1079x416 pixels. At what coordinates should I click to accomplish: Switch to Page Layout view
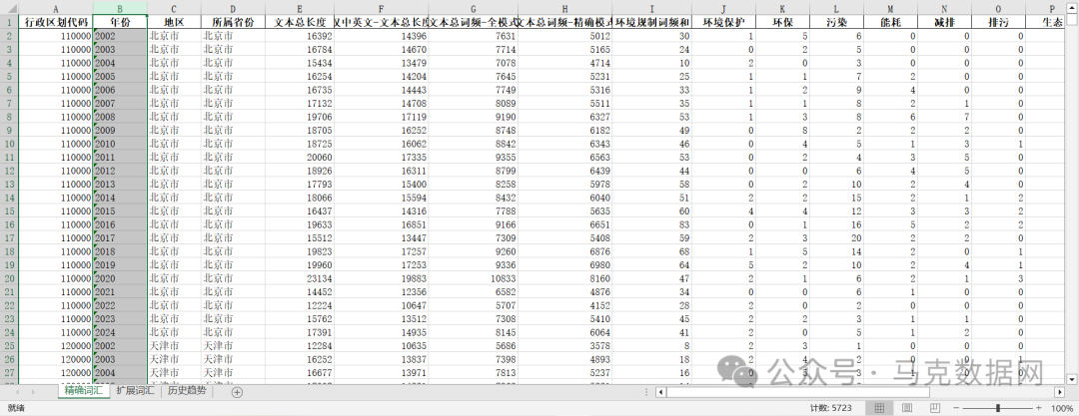coord(907,408)
